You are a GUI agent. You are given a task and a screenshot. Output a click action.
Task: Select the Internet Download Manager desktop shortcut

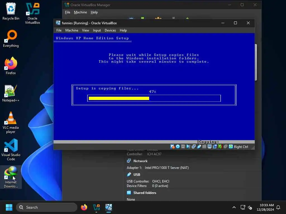pyautogui.click(x=11, y=177)
